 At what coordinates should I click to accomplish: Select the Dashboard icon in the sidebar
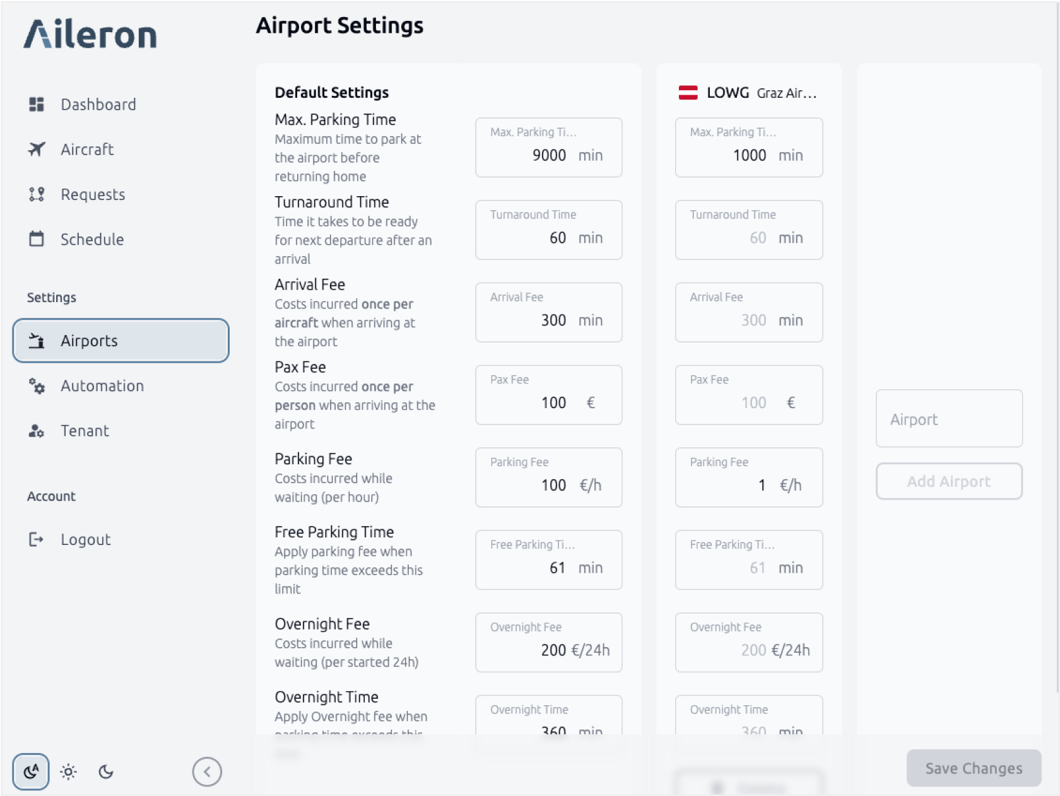pos(38,104)
